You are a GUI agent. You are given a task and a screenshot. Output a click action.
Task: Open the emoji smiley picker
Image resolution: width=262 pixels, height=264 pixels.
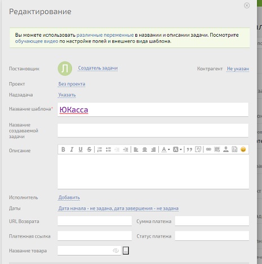pos(243,149)
